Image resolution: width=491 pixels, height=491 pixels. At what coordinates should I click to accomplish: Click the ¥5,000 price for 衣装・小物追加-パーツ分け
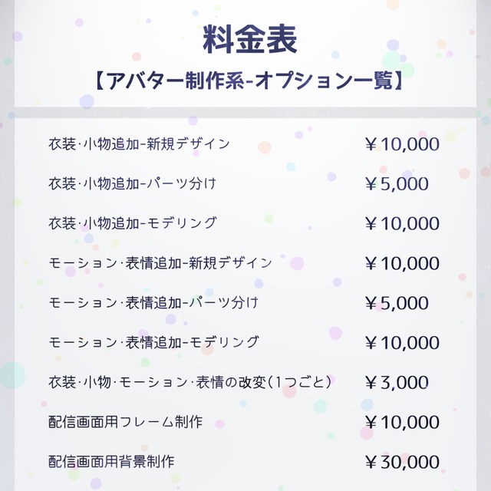click(x=397, y=184)
